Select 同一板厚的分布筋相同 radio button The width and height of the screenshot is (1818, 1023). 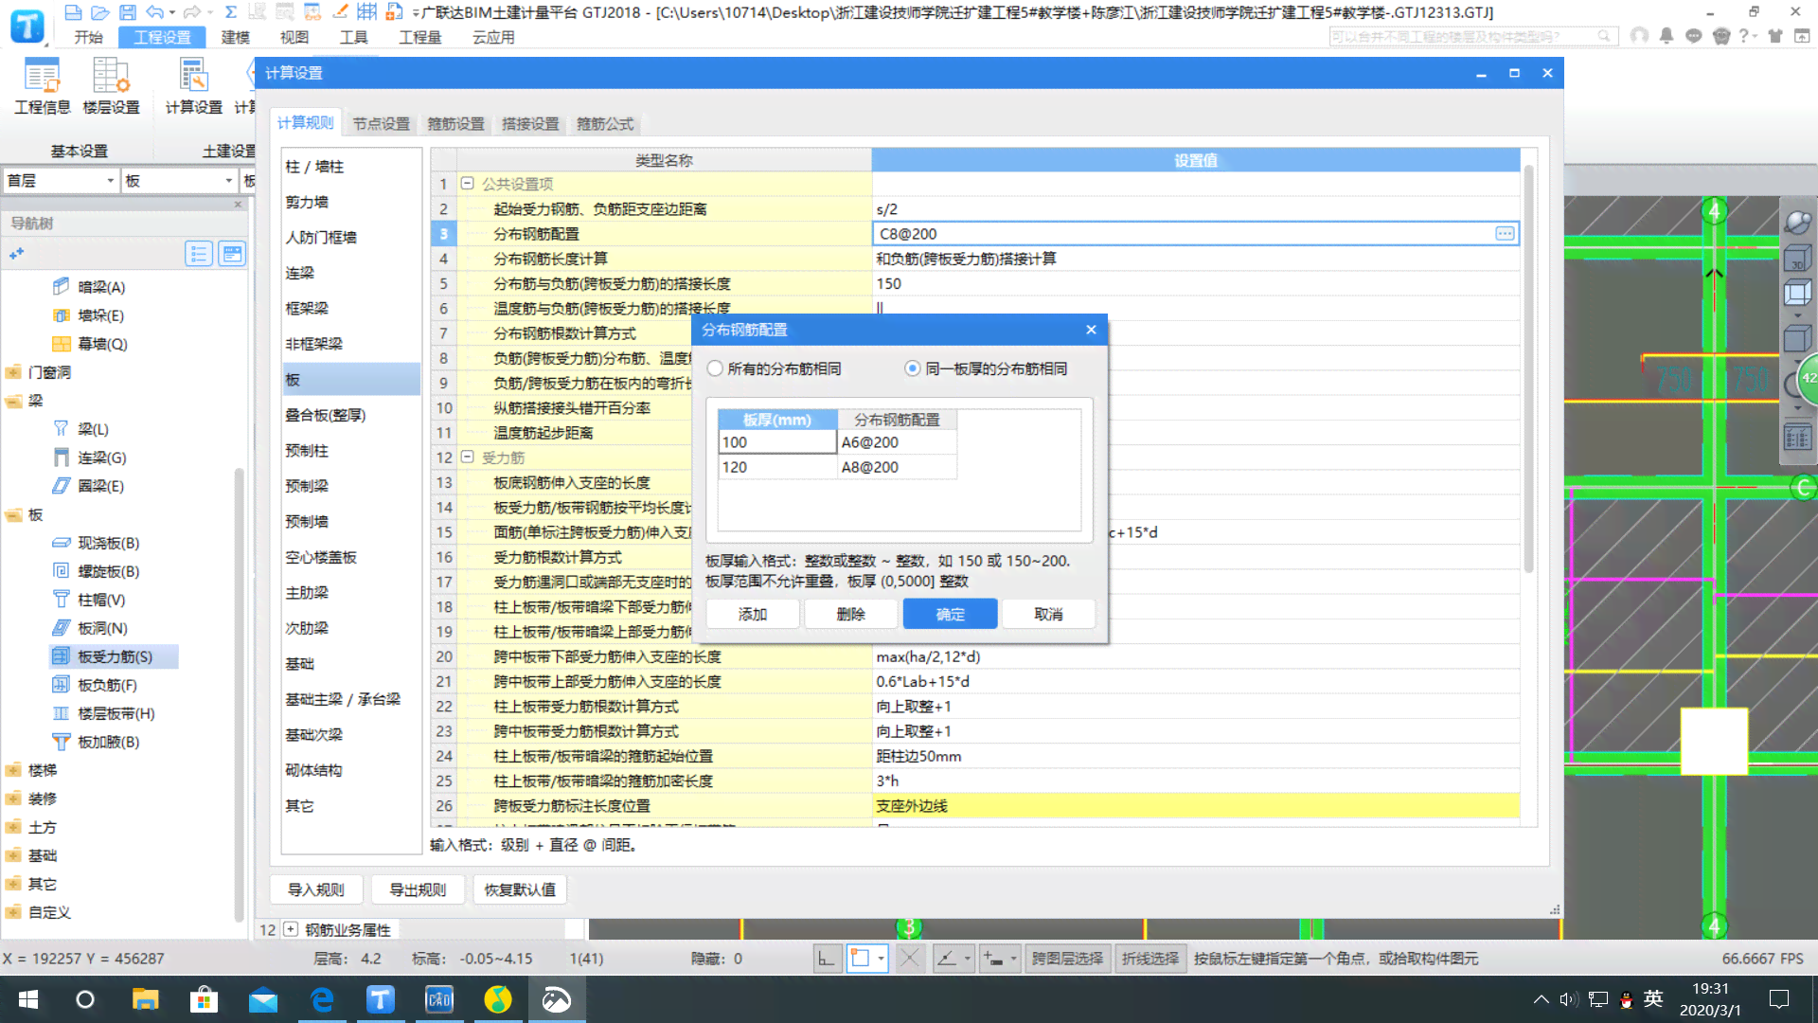coord(913,368)
